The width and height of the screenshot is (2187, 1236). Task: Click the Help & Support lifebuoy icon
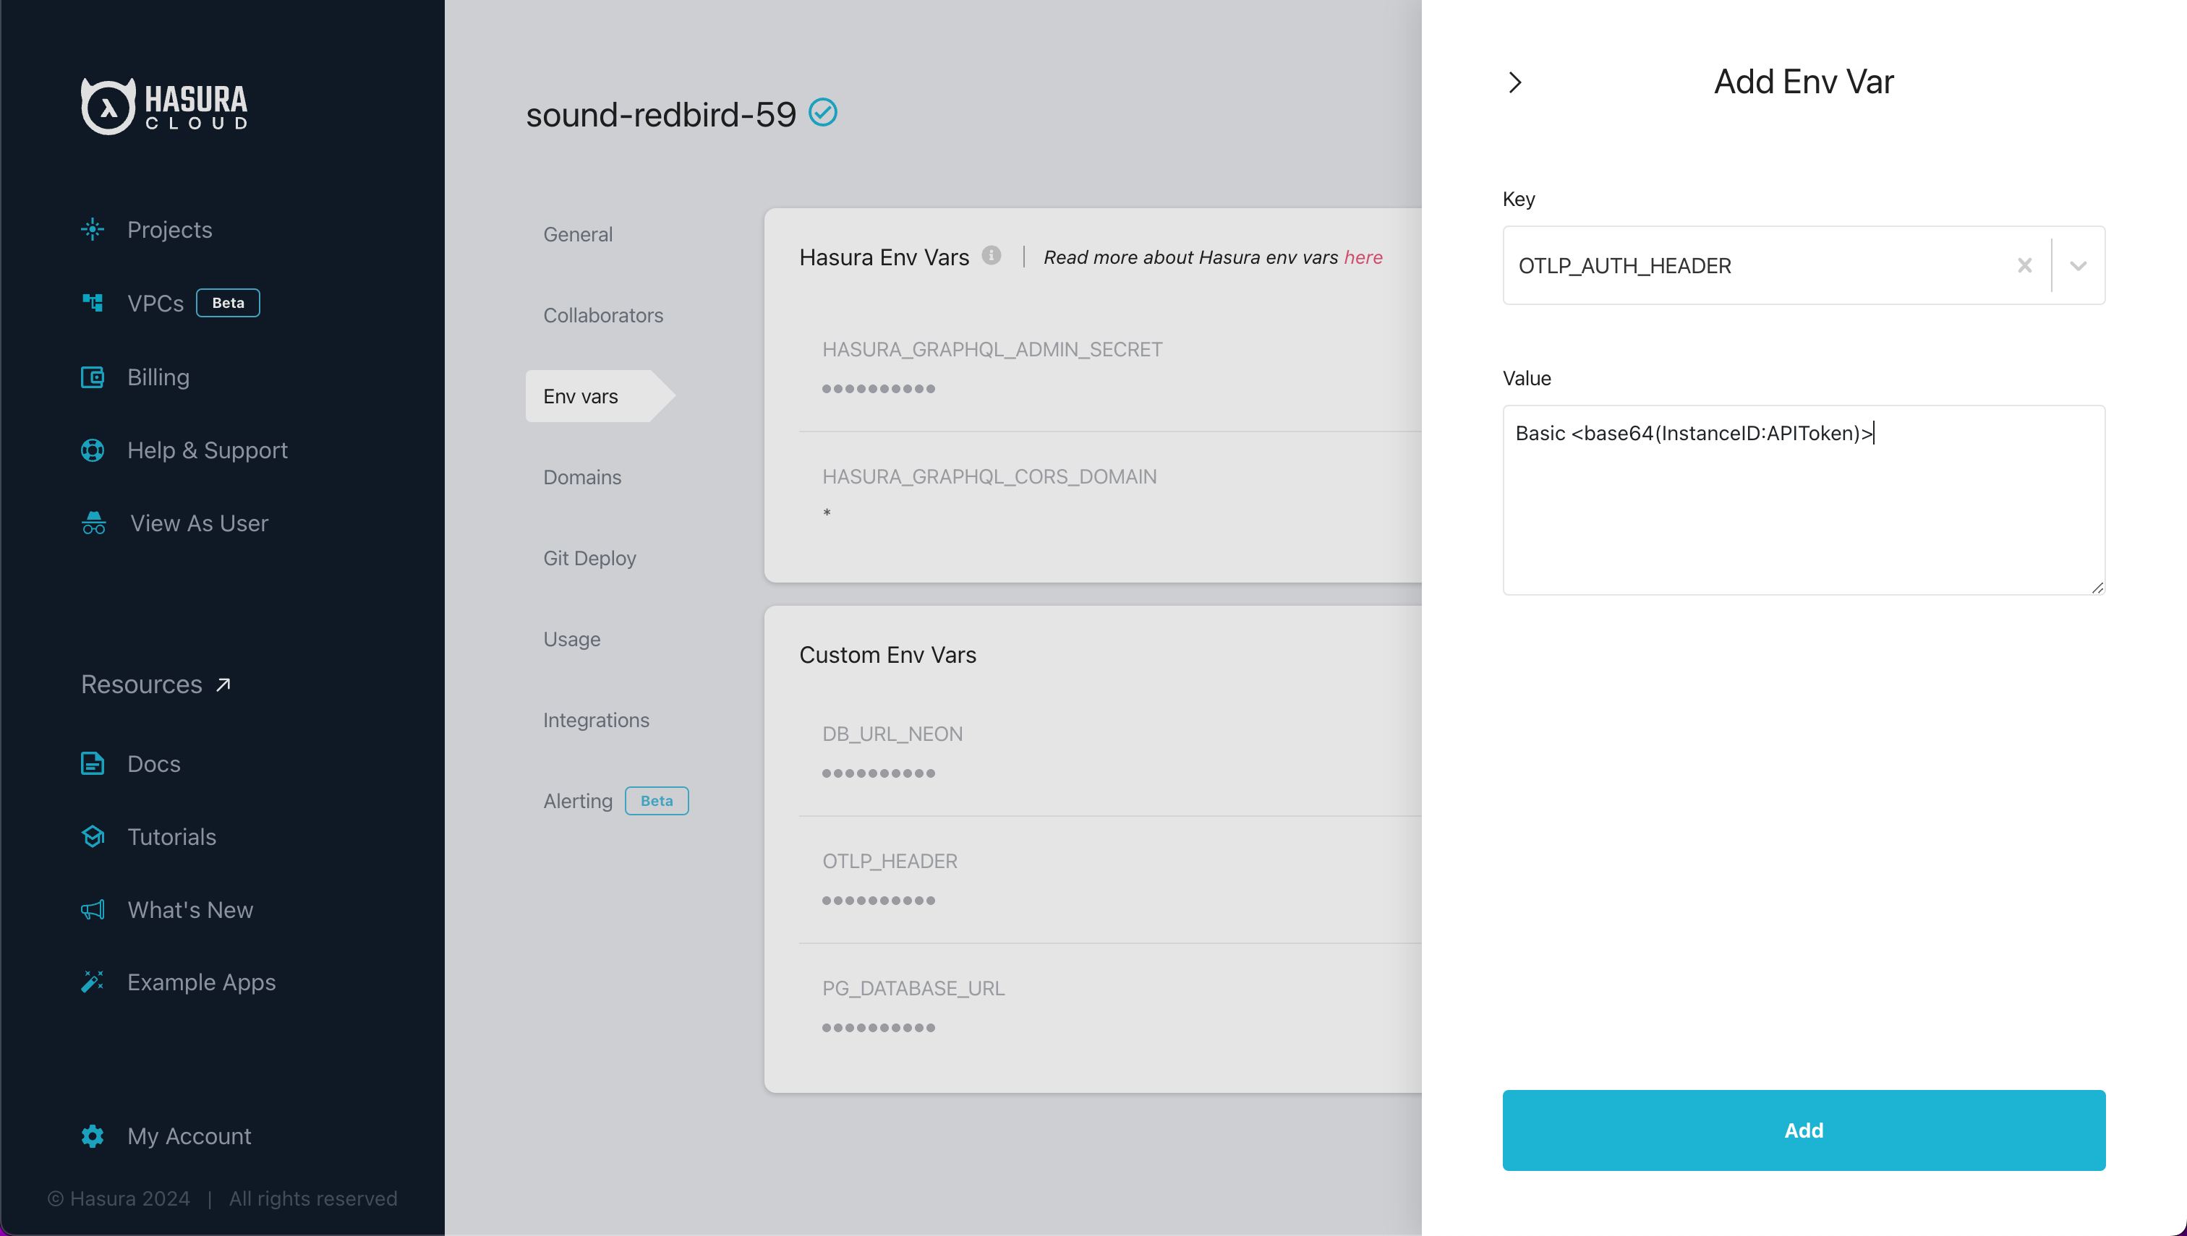(93, 450)
